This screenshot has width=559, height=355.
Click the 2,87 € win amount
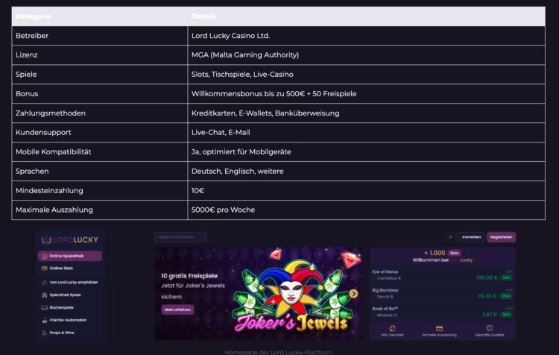pyautogui.click(x=490, y=315)
